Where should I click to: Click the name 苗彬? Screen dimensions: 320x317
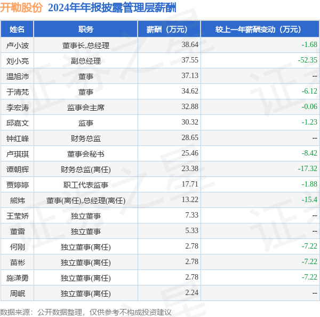18,262
